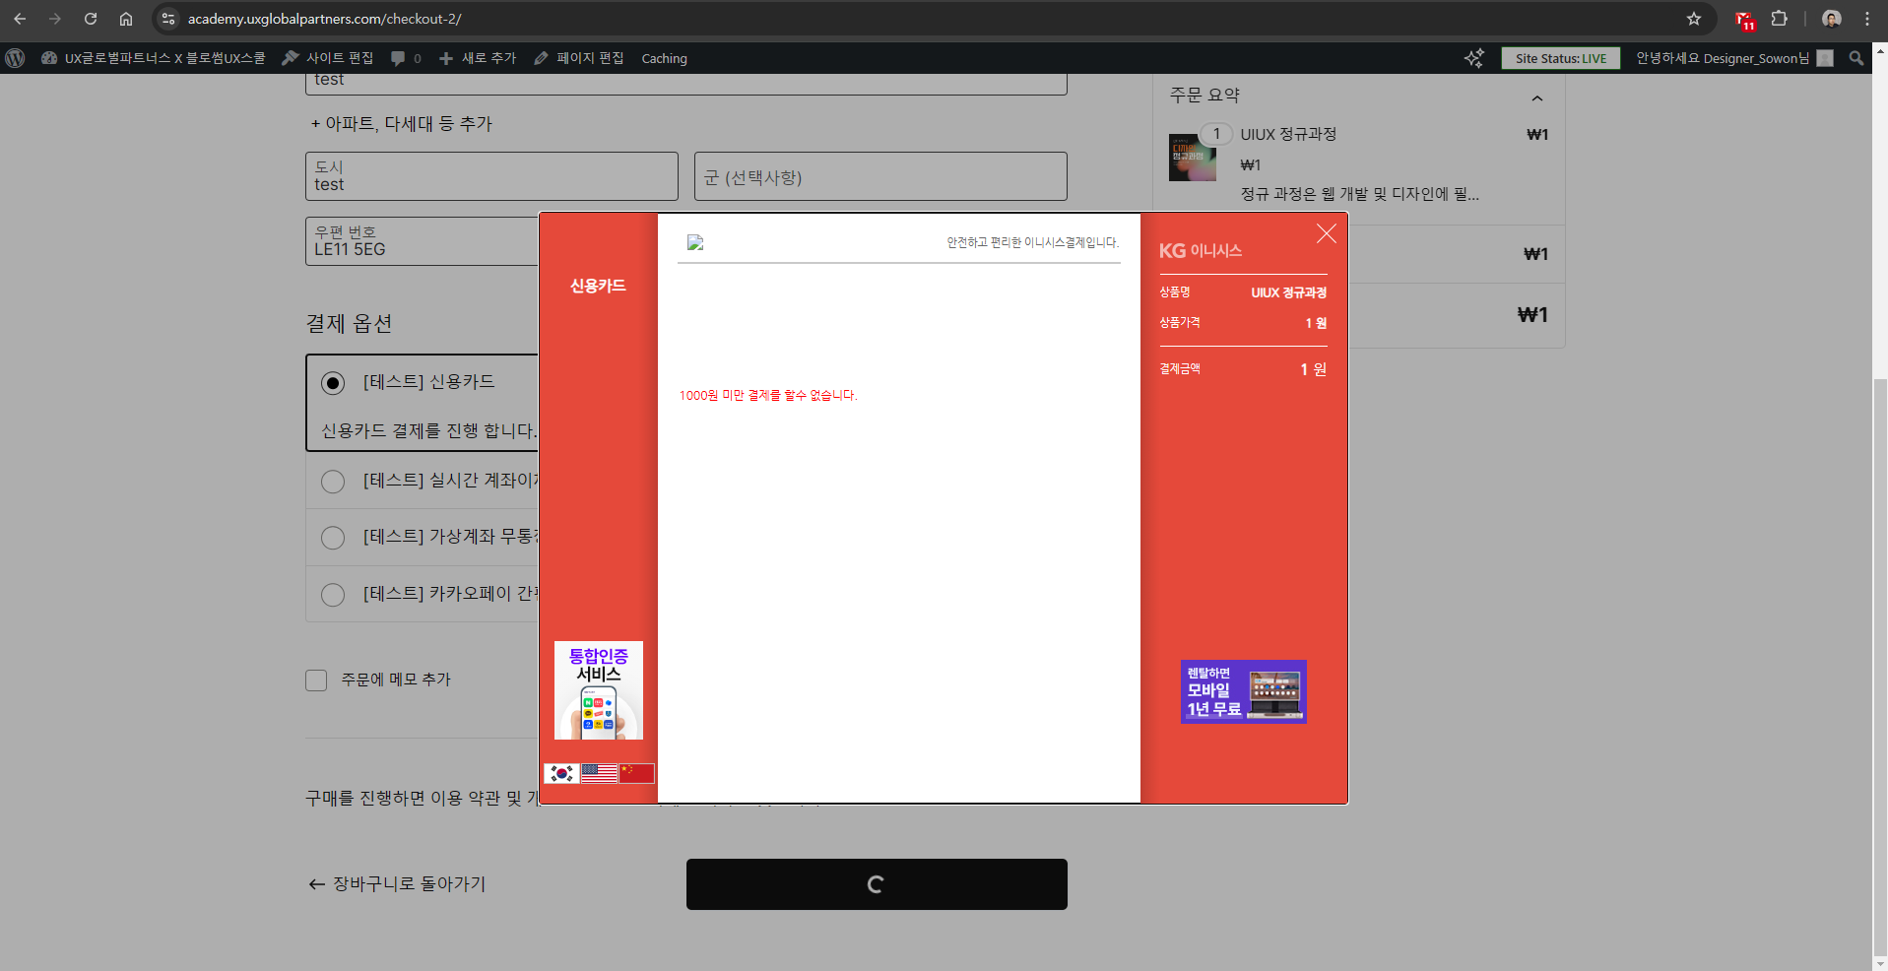Click the UIUX 정규과정 item name in summary
The width and height of the screenshot is (1888, 971).
[1288, 134]
